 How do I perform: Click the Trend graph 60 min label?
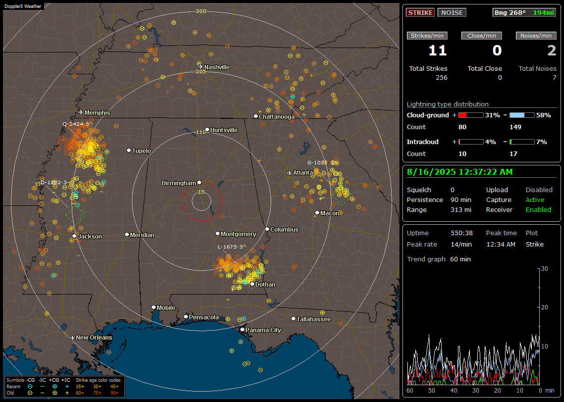pyautogui.click(x=439, y=259)
